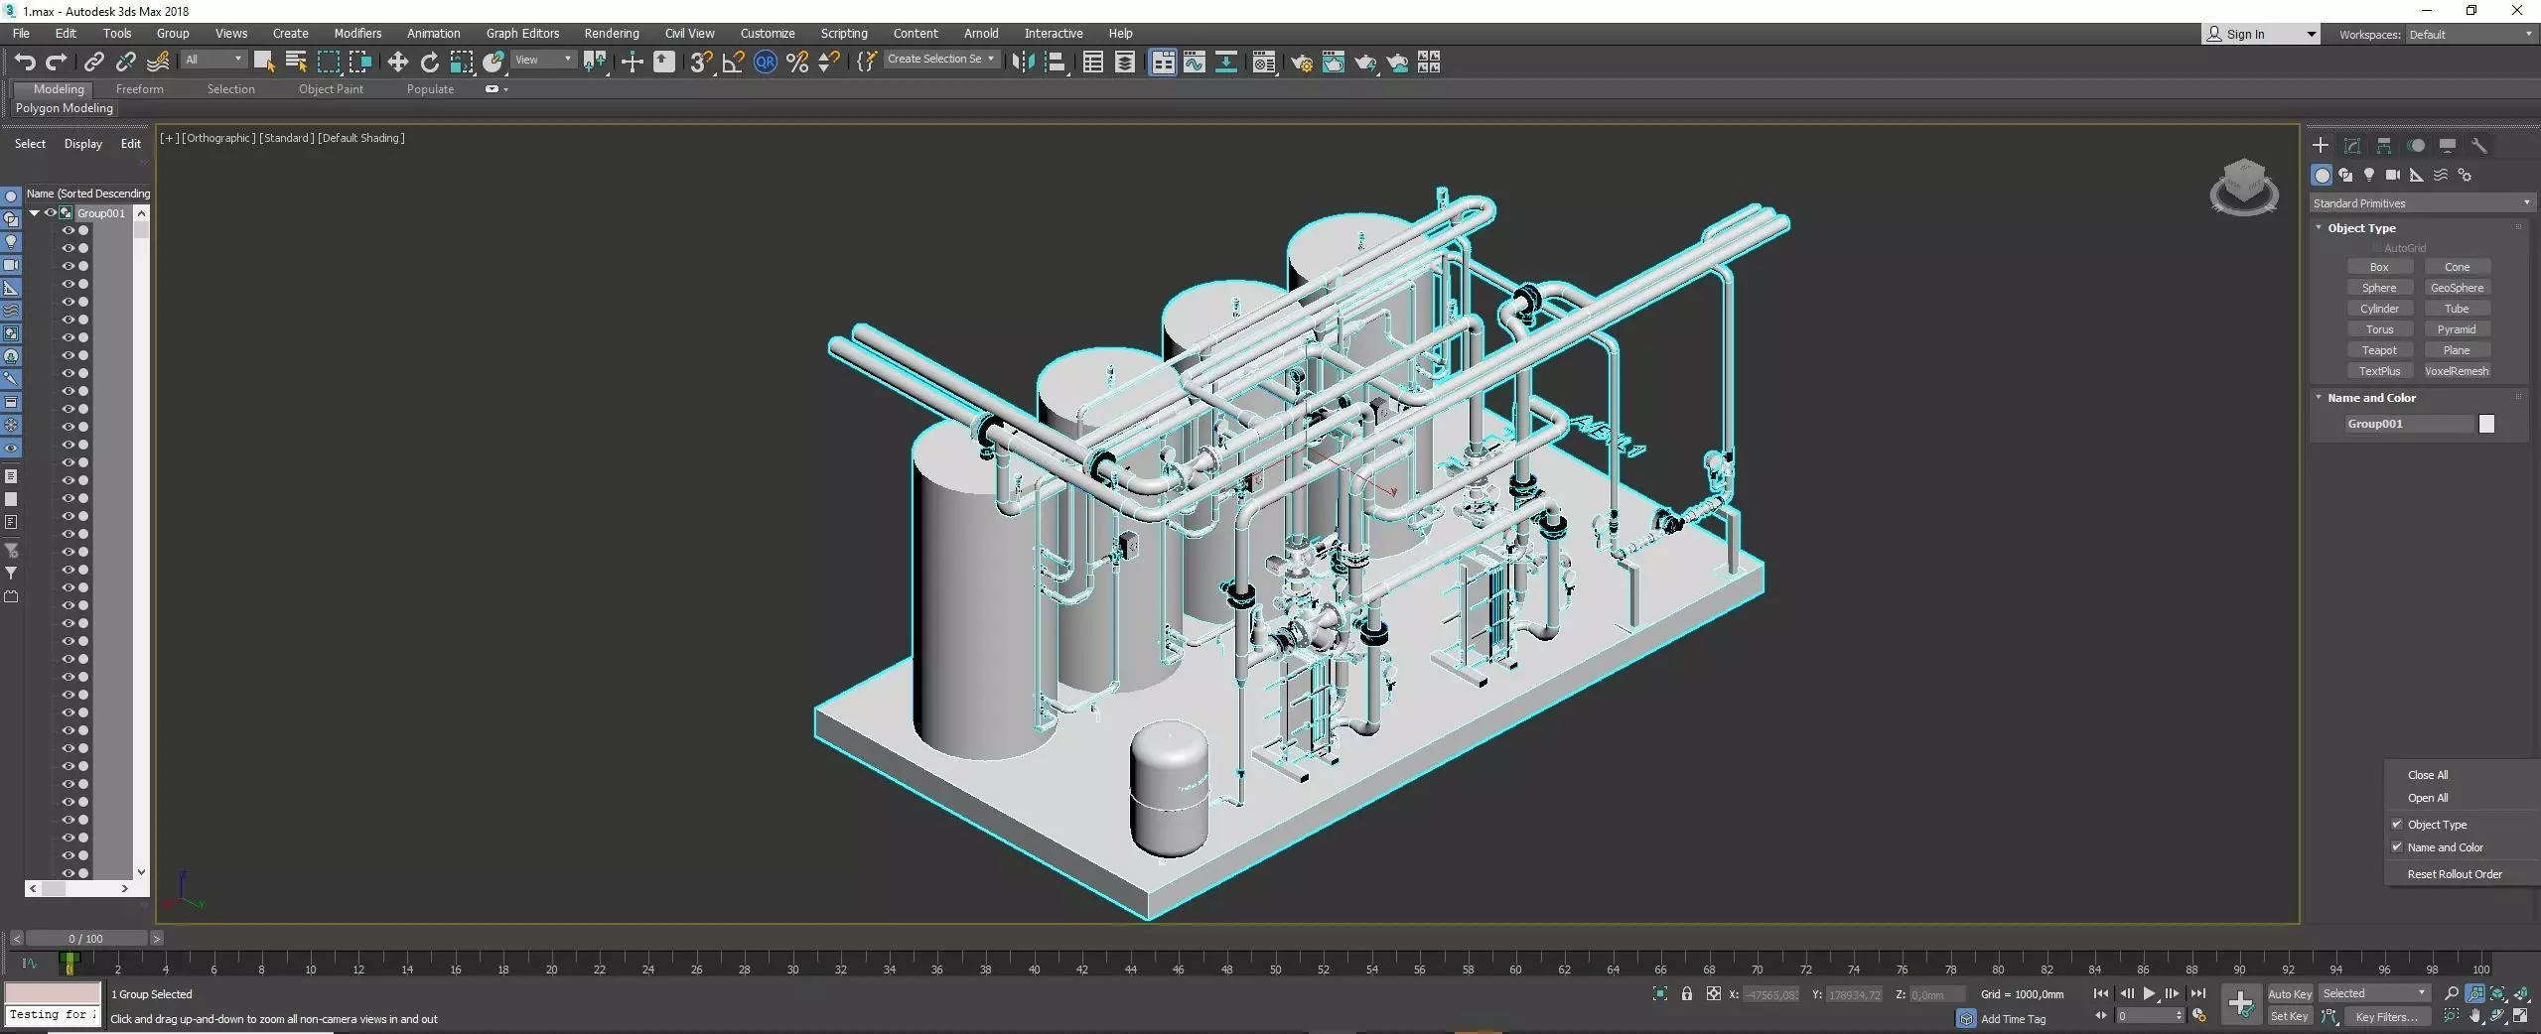This screenshot has height=1034, width=2541.
Task: Toggle the Percent Snap icon
Action: (796, 63)
